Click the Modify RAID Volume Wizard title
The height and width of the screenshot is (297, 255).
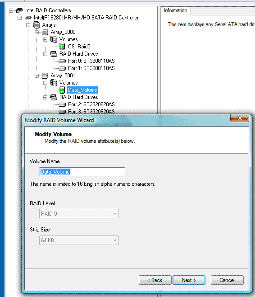pos(59,120)
